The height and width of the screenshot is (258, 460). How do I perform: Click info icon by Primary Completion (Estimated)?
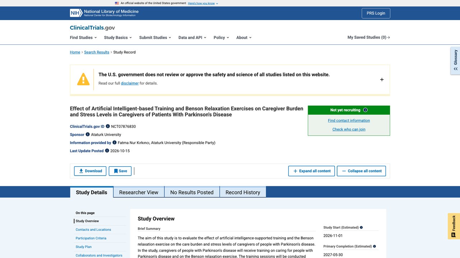click(374, 246)
